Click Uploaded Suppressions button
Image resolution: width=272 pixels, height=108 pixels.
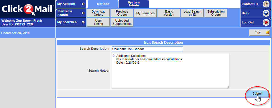pyautogui.click(x=122, y=22)
